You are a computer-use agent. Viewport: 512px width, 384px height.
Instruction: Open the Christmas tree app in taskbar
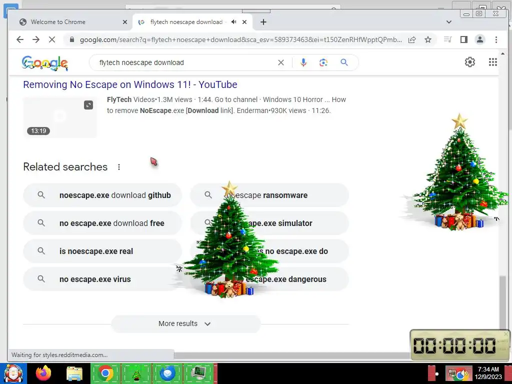(x=136, y=373)
